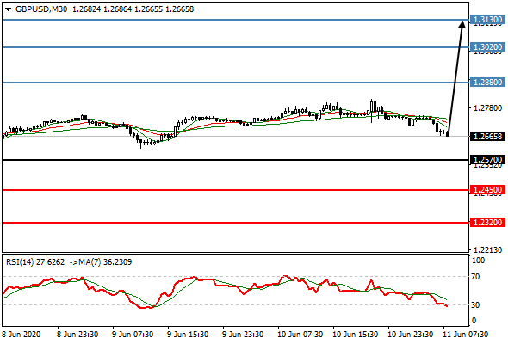Click the 1.31300 price level label

(487, 20)
